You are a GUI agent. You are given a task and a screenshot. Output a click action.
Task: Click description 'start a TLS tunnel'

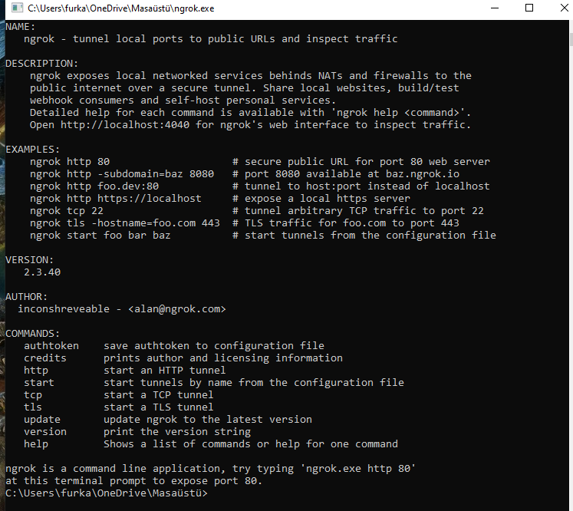159,407
